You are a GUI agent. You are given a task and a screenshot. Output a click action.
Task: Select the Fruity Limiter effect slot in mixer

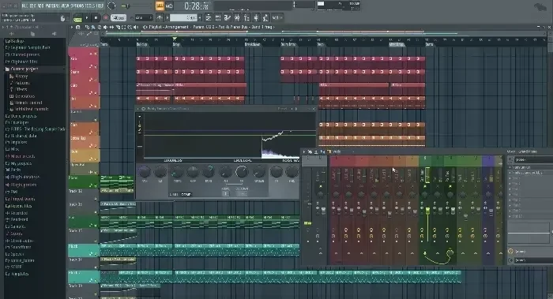(x=531, y=167)
